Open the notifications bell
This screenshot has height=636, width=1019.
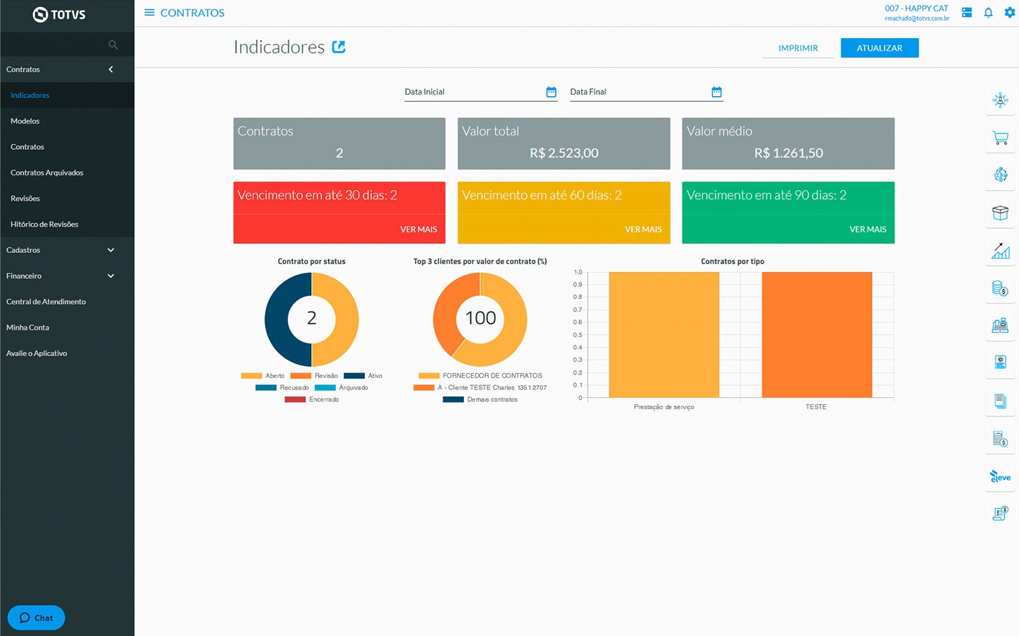click(x=988, y=13)
